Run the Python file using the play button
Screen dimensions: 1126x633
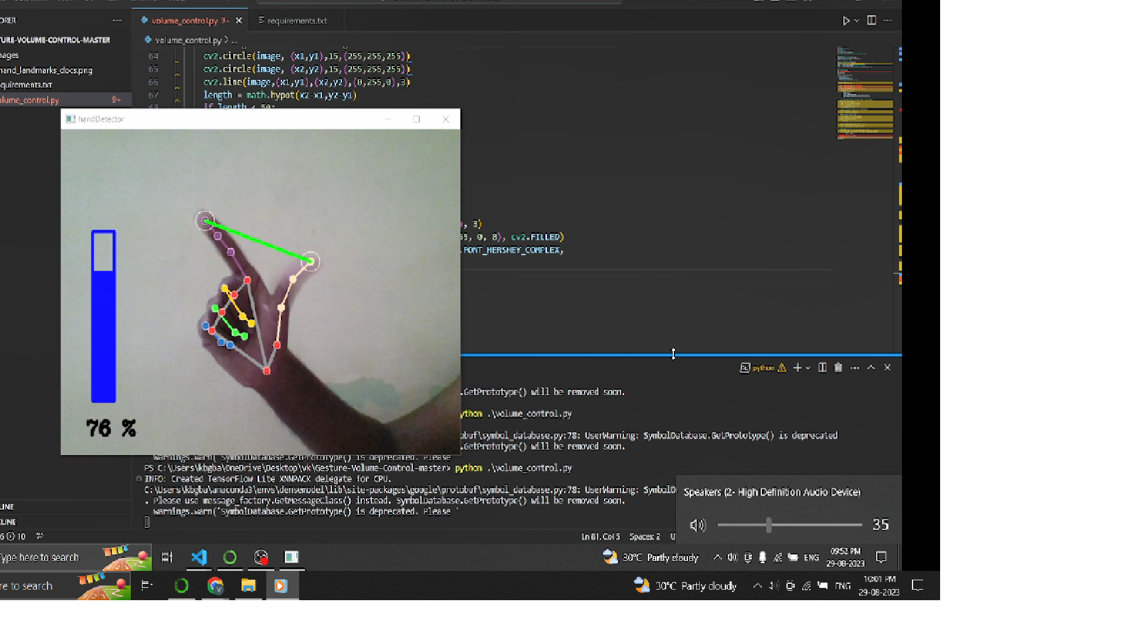click(x=845, y=21)
